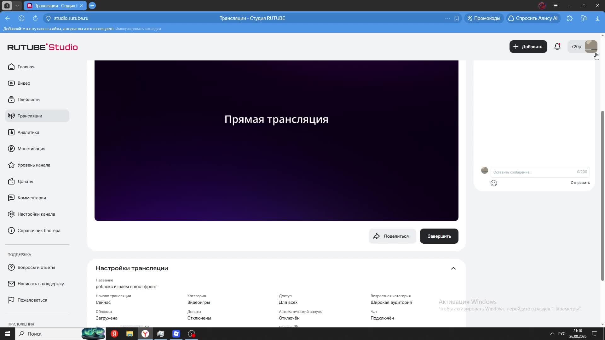Open the notifications bell

click(x=557, y=47)
